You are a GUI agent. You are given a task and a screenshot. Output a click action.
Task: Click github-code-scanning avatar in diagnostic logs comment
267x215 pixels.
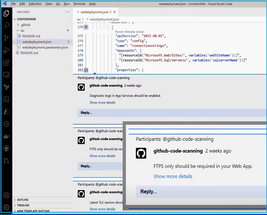pos(81,87)
